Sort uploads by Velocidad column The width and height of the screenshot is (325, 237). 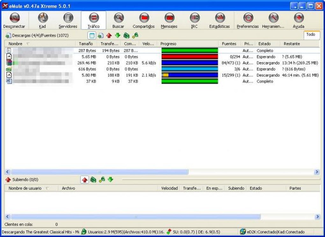click(169, 188)
